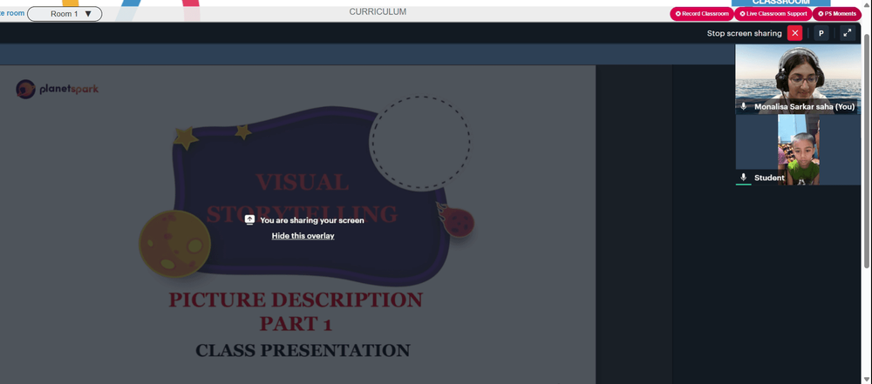Toggle the Student's microphone icon
The image size is (872, 384).
[x=744, y=178]
